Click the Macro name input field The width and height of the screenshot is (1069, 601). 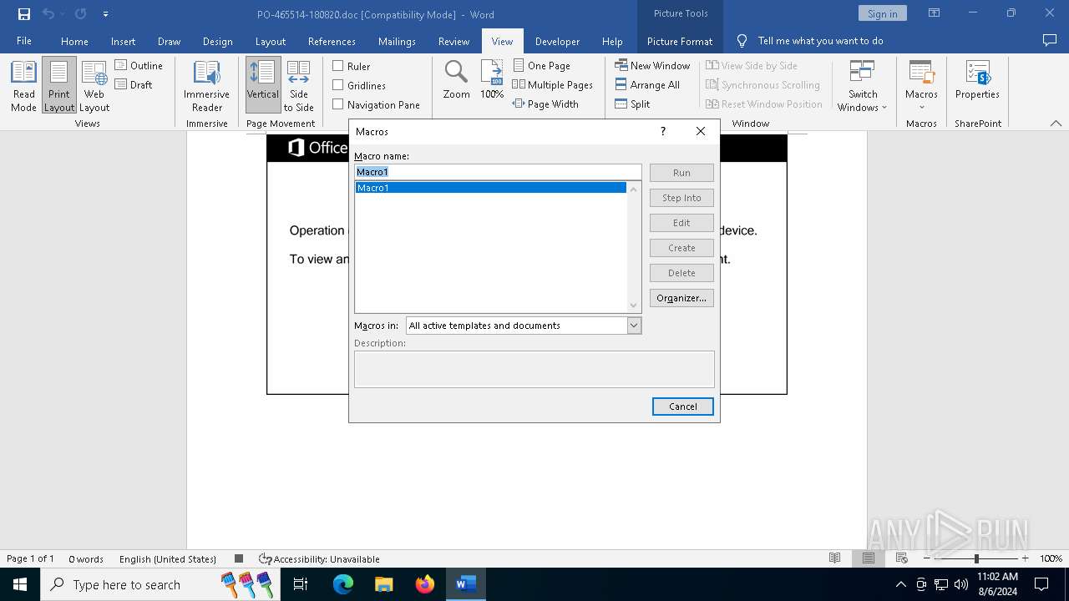498,172
